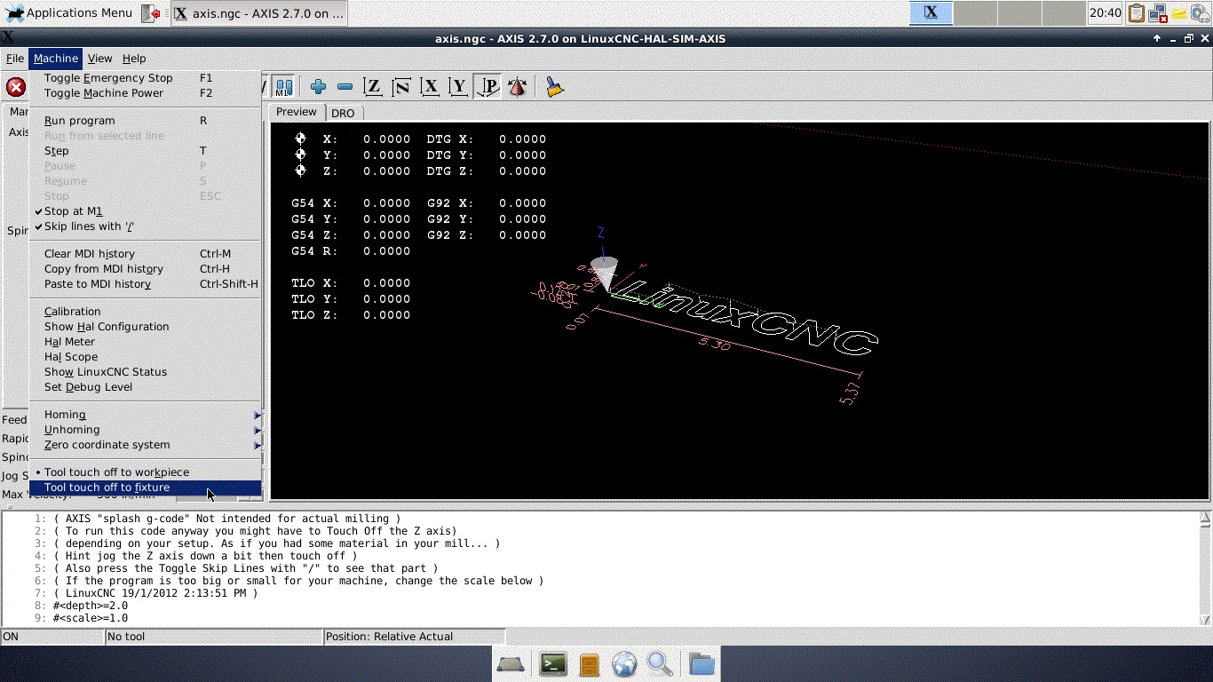Select the Z top view icon

(373, 86)
